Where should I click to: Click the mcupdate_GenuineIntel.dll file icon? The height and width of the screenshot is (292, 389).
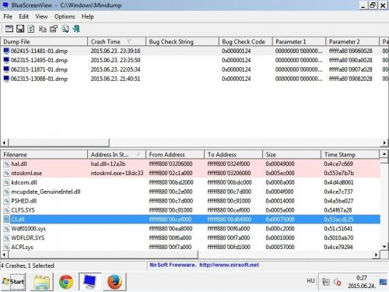[x=6, y=192]
